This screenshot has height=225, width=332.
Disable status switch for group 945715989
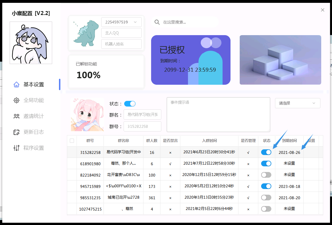266,186
